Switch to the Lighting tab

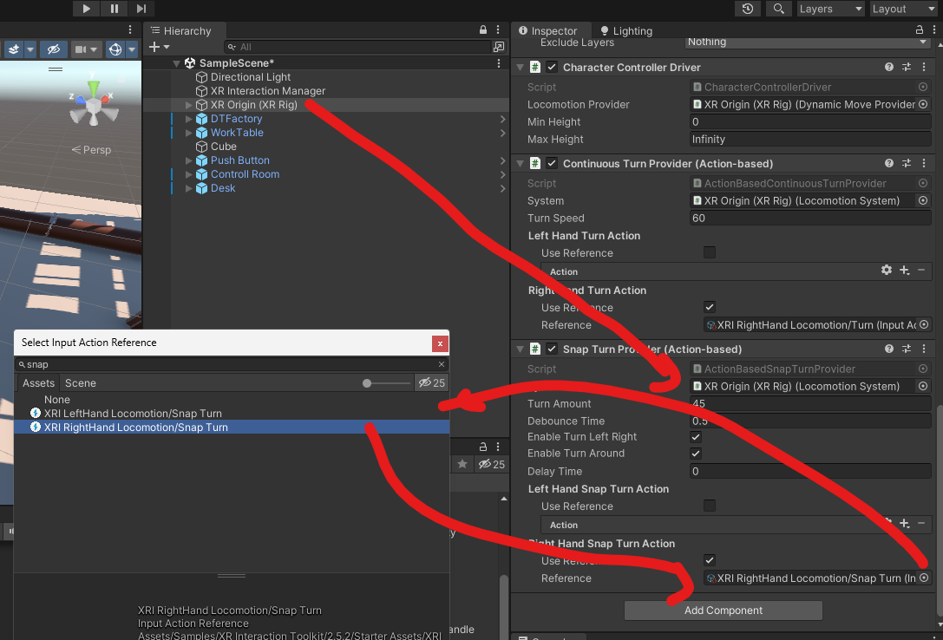click(626, 30)
